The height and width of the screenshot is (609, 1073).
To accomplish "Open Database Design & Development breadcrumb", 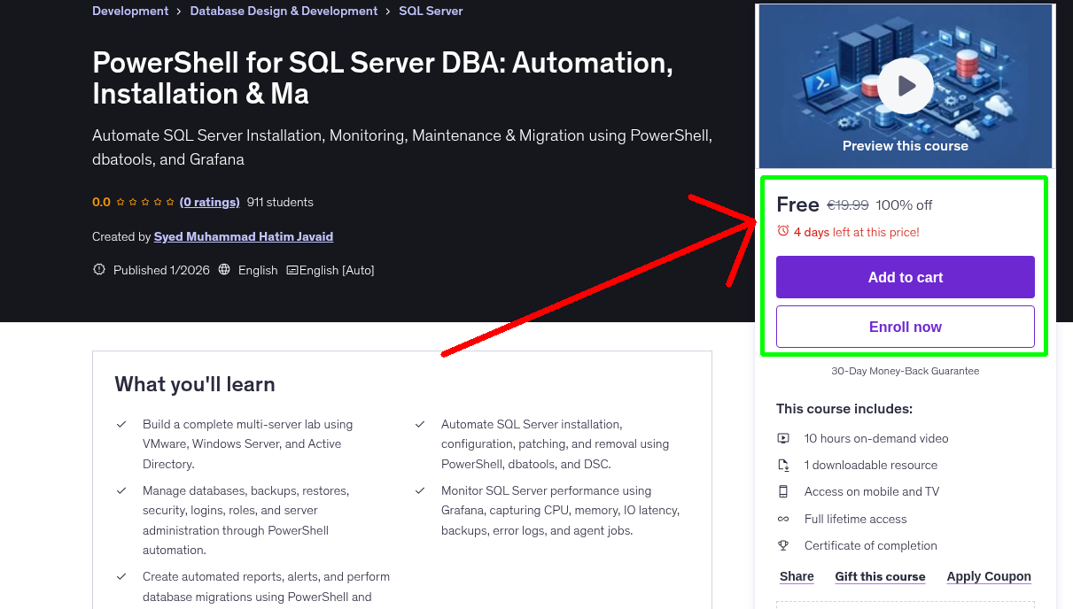I will 284,11.
